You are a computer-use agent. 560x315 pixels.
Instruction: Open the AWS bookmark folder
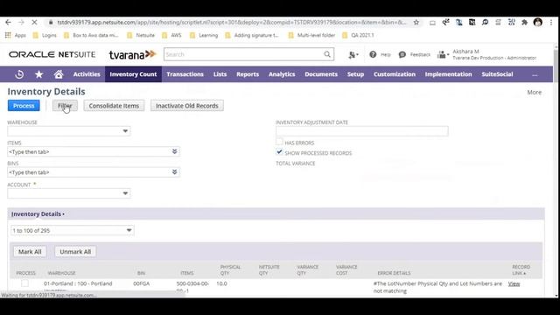point(171,35)
